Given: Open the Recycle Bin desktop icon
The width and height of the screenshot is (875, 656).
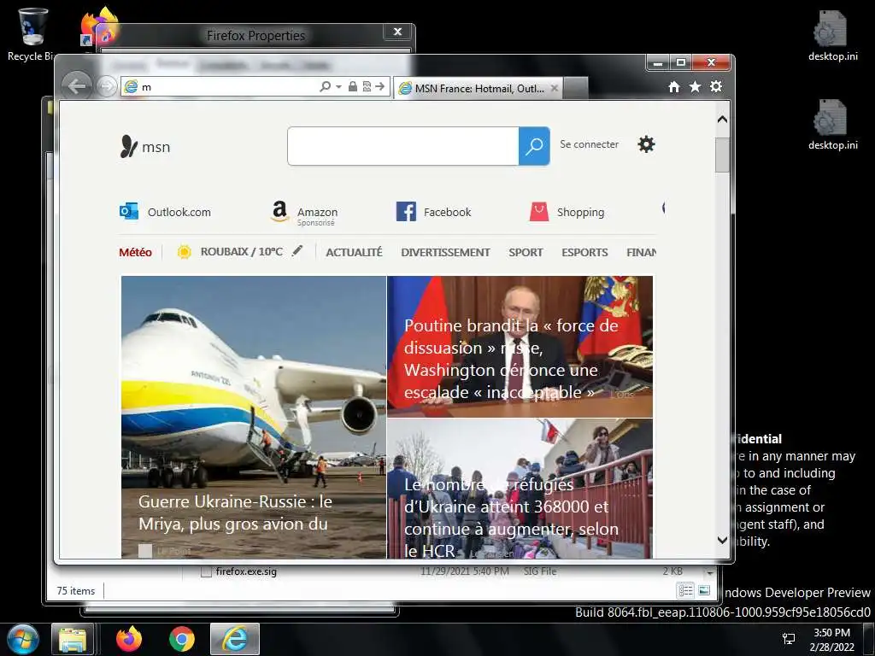Looking at the screenshot, I should (x=32, y=33).
